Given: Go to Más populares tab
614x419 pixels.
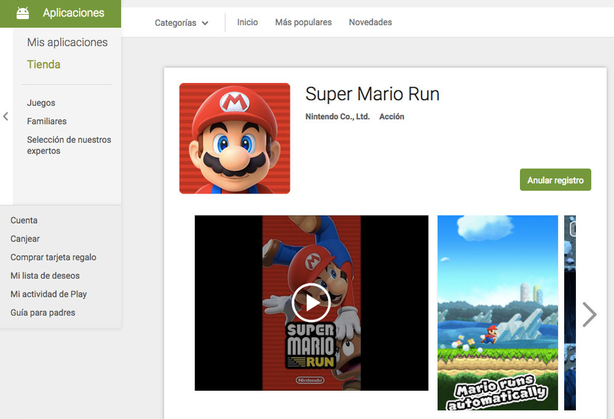Looking at the screenshot, I should point(303,22).
